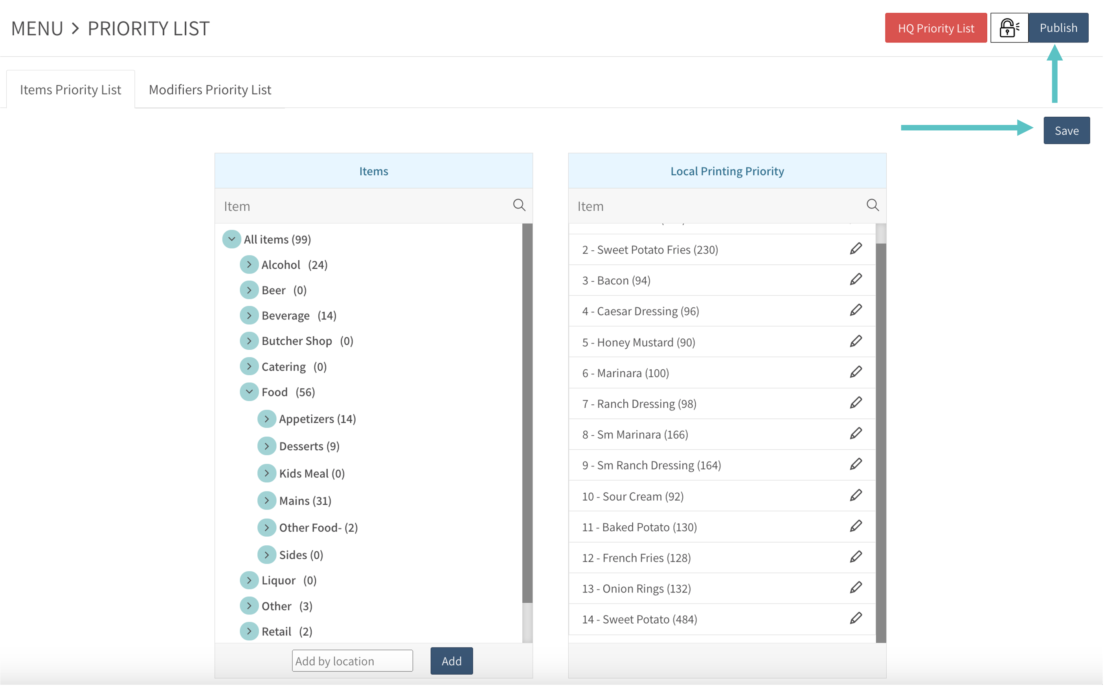
Task: Select the row '13 - Onion Rings (132)'
Action: (722, 589)
